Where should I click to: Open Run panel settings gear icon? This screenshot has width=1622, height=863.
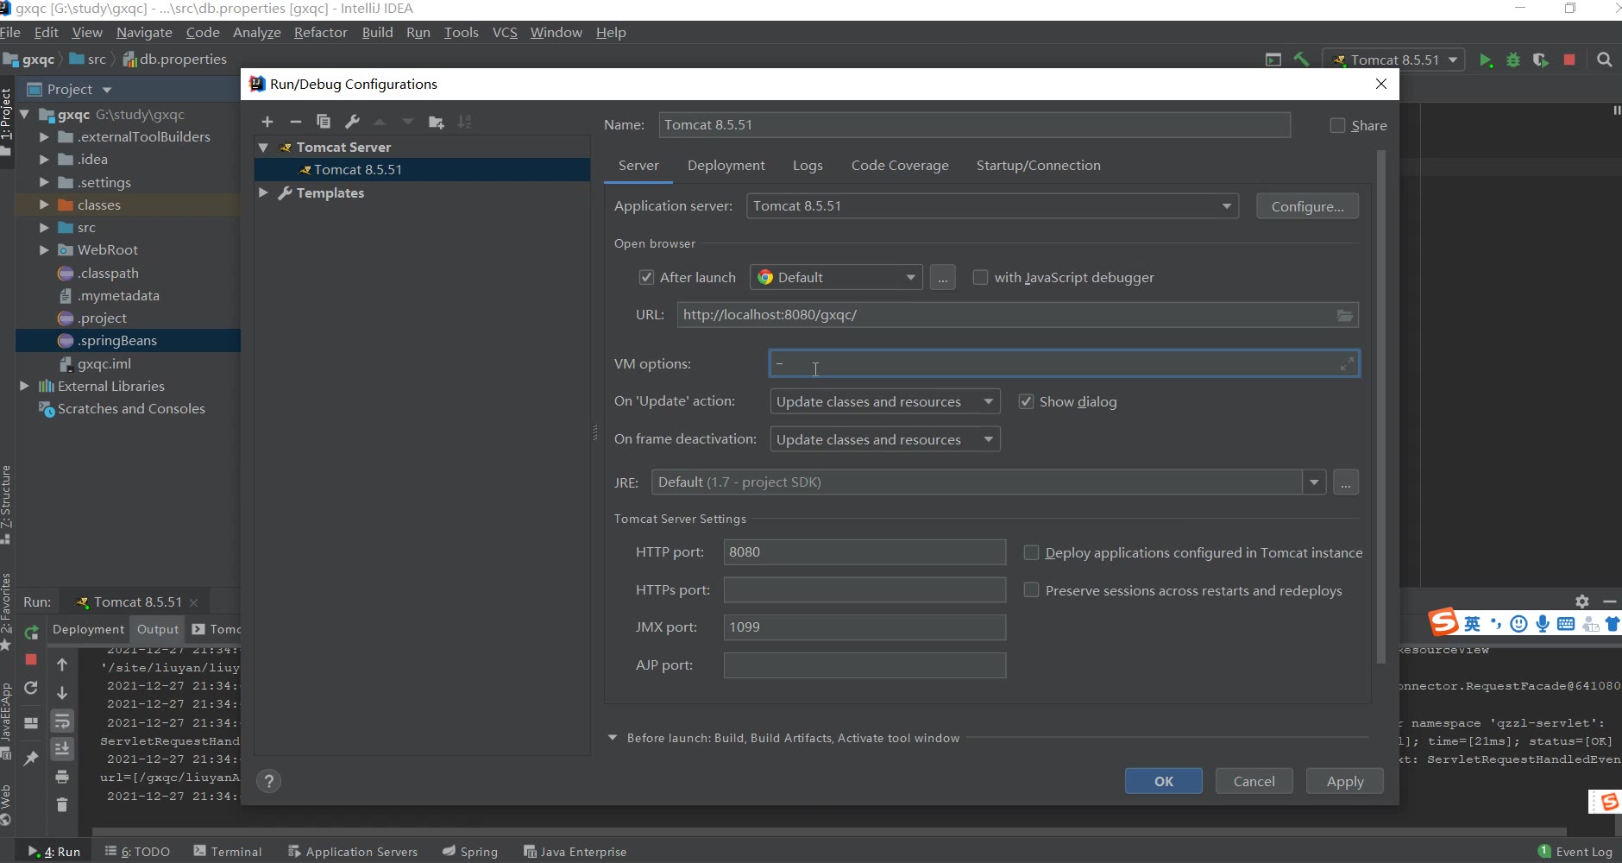1582,602
